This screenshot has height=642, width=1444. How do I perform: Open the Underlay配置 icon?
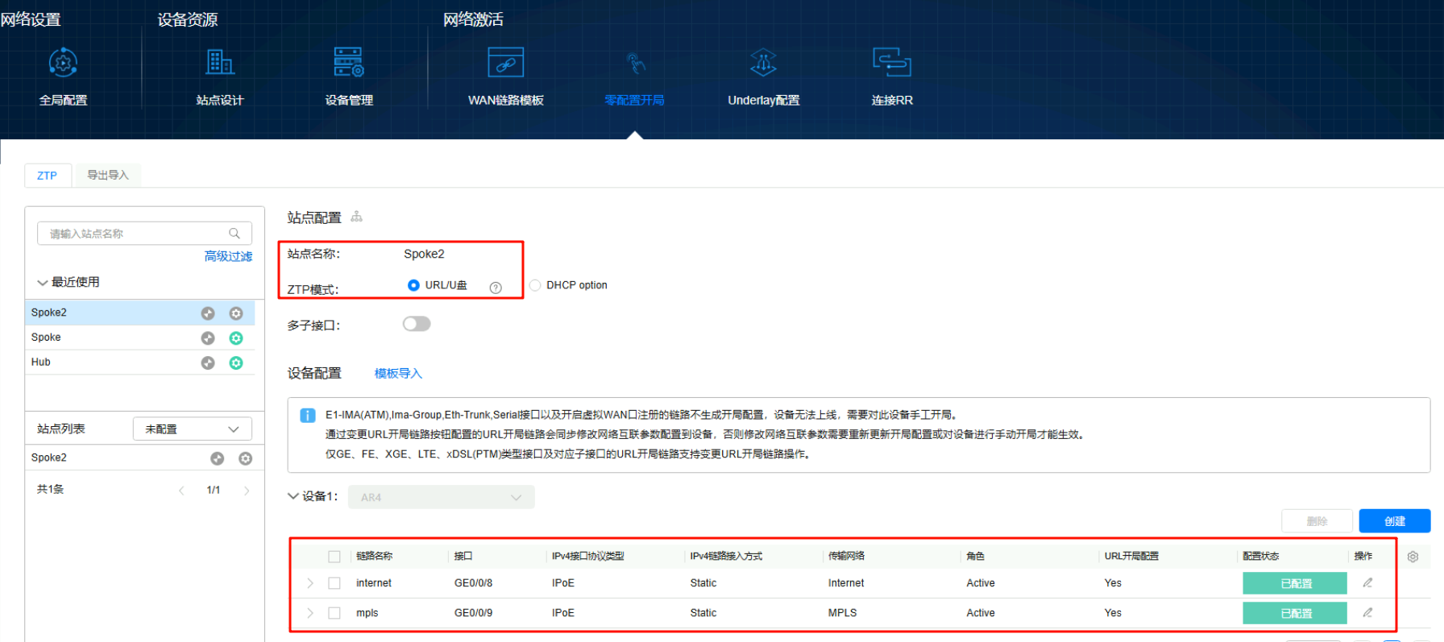pos(763,63)
